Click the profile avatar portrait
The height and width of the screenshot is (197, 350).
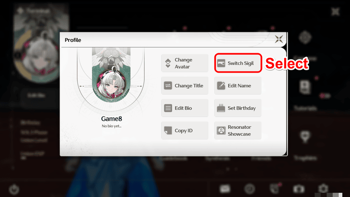(x=111, y=84)
